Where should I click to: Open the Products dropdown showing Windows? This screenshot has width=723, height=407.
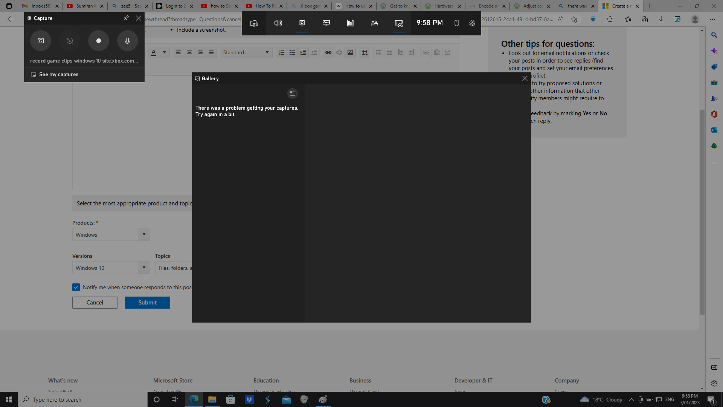coord(143,234)
